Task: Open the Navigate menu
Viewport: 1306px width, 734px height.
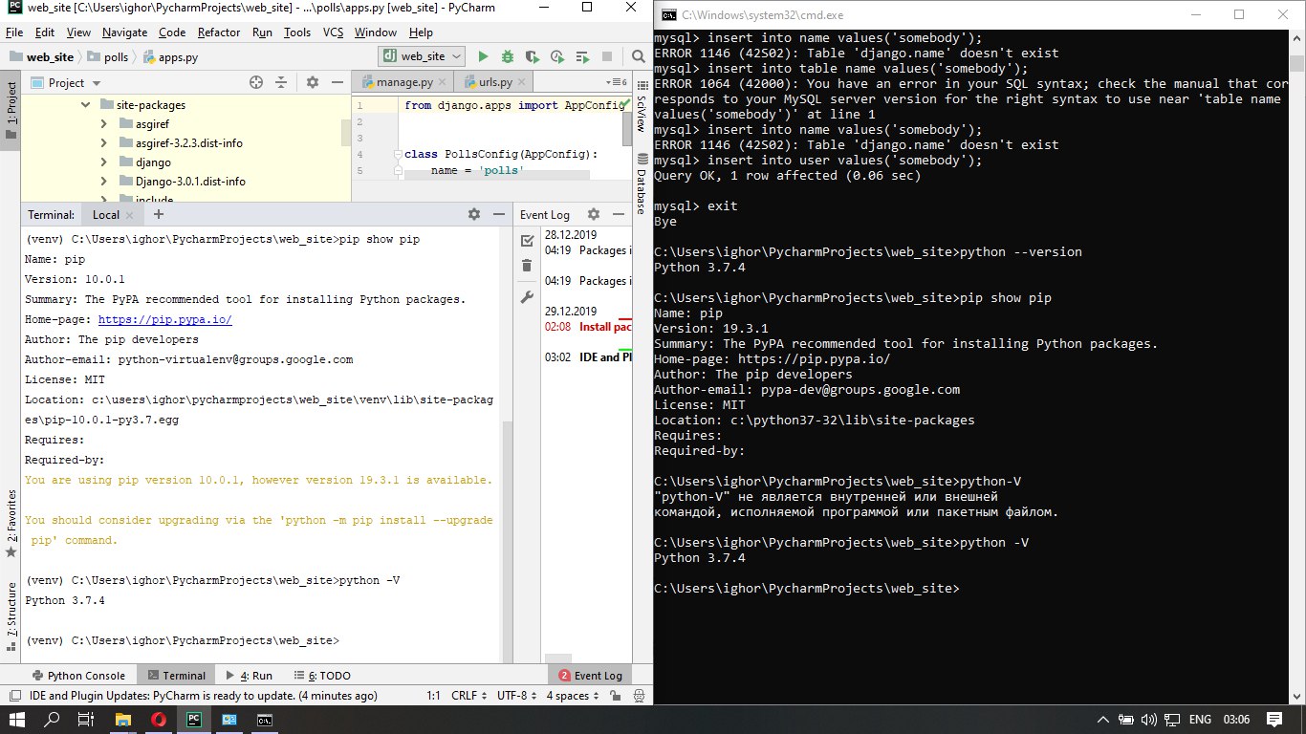Action: point(124,32)
